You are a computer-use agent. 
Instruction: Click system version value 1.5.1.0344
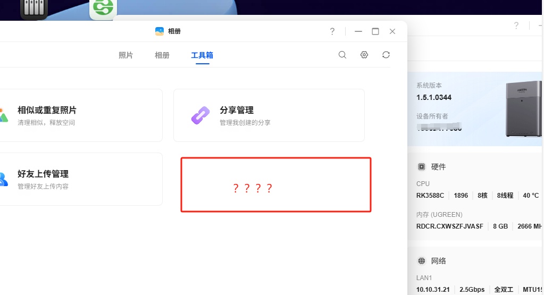tap(434, 97)
